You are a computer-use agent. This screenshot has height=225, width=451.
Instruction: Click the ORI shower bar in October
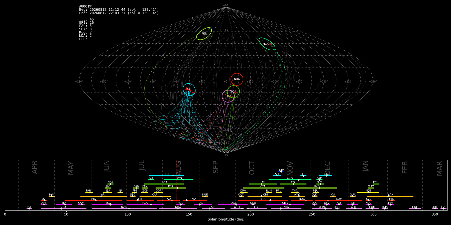click(x=265, y=196)
